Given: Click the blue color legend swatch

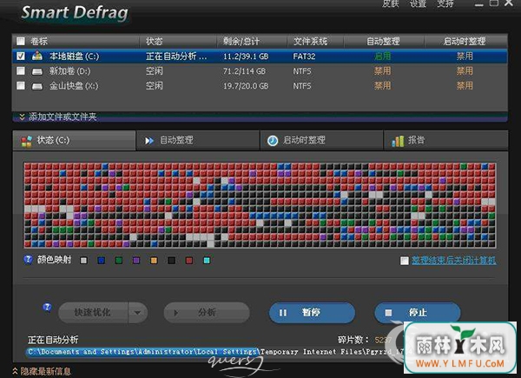Looking at the screenshot, I should pos(102,261).
